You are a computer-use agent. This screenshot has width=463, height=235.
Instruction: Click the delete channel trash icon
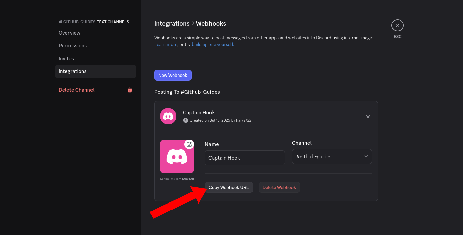pyautogui.click(x=129, y=90)
